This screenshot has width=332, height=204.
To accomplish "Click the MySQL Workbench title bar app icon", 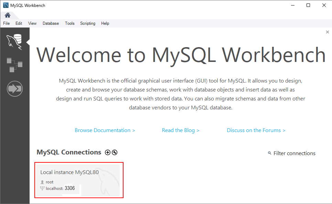I will click(x=6, y=5).
